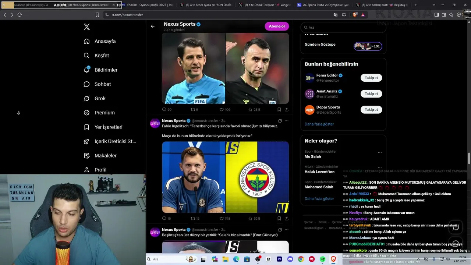Like the referee photo tweet
Viewport: 471px width, 265px height.
225,109
